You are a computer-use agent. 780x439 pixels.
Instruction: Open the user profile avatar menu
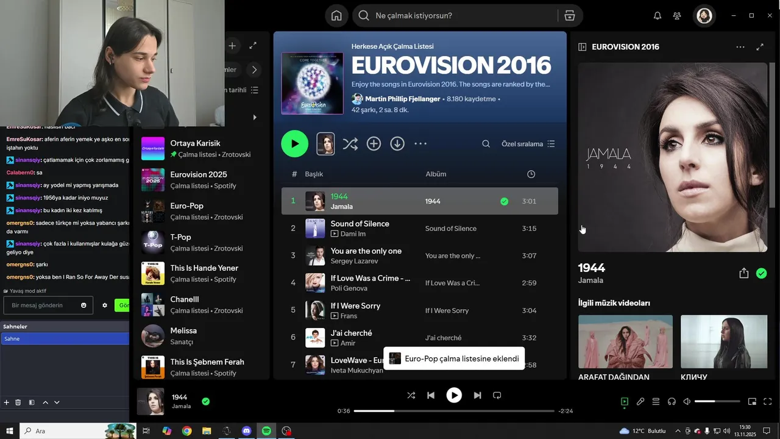click(x=704, y=16)
